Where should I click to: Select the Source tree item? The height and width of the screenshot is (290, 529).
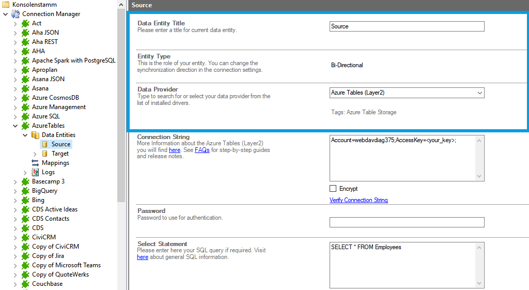point(61,144)
